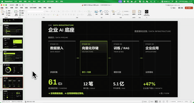Click the Undo arrow icon
Image resolution: width=194 pixels, height=103 pixels.
point(25,5)
